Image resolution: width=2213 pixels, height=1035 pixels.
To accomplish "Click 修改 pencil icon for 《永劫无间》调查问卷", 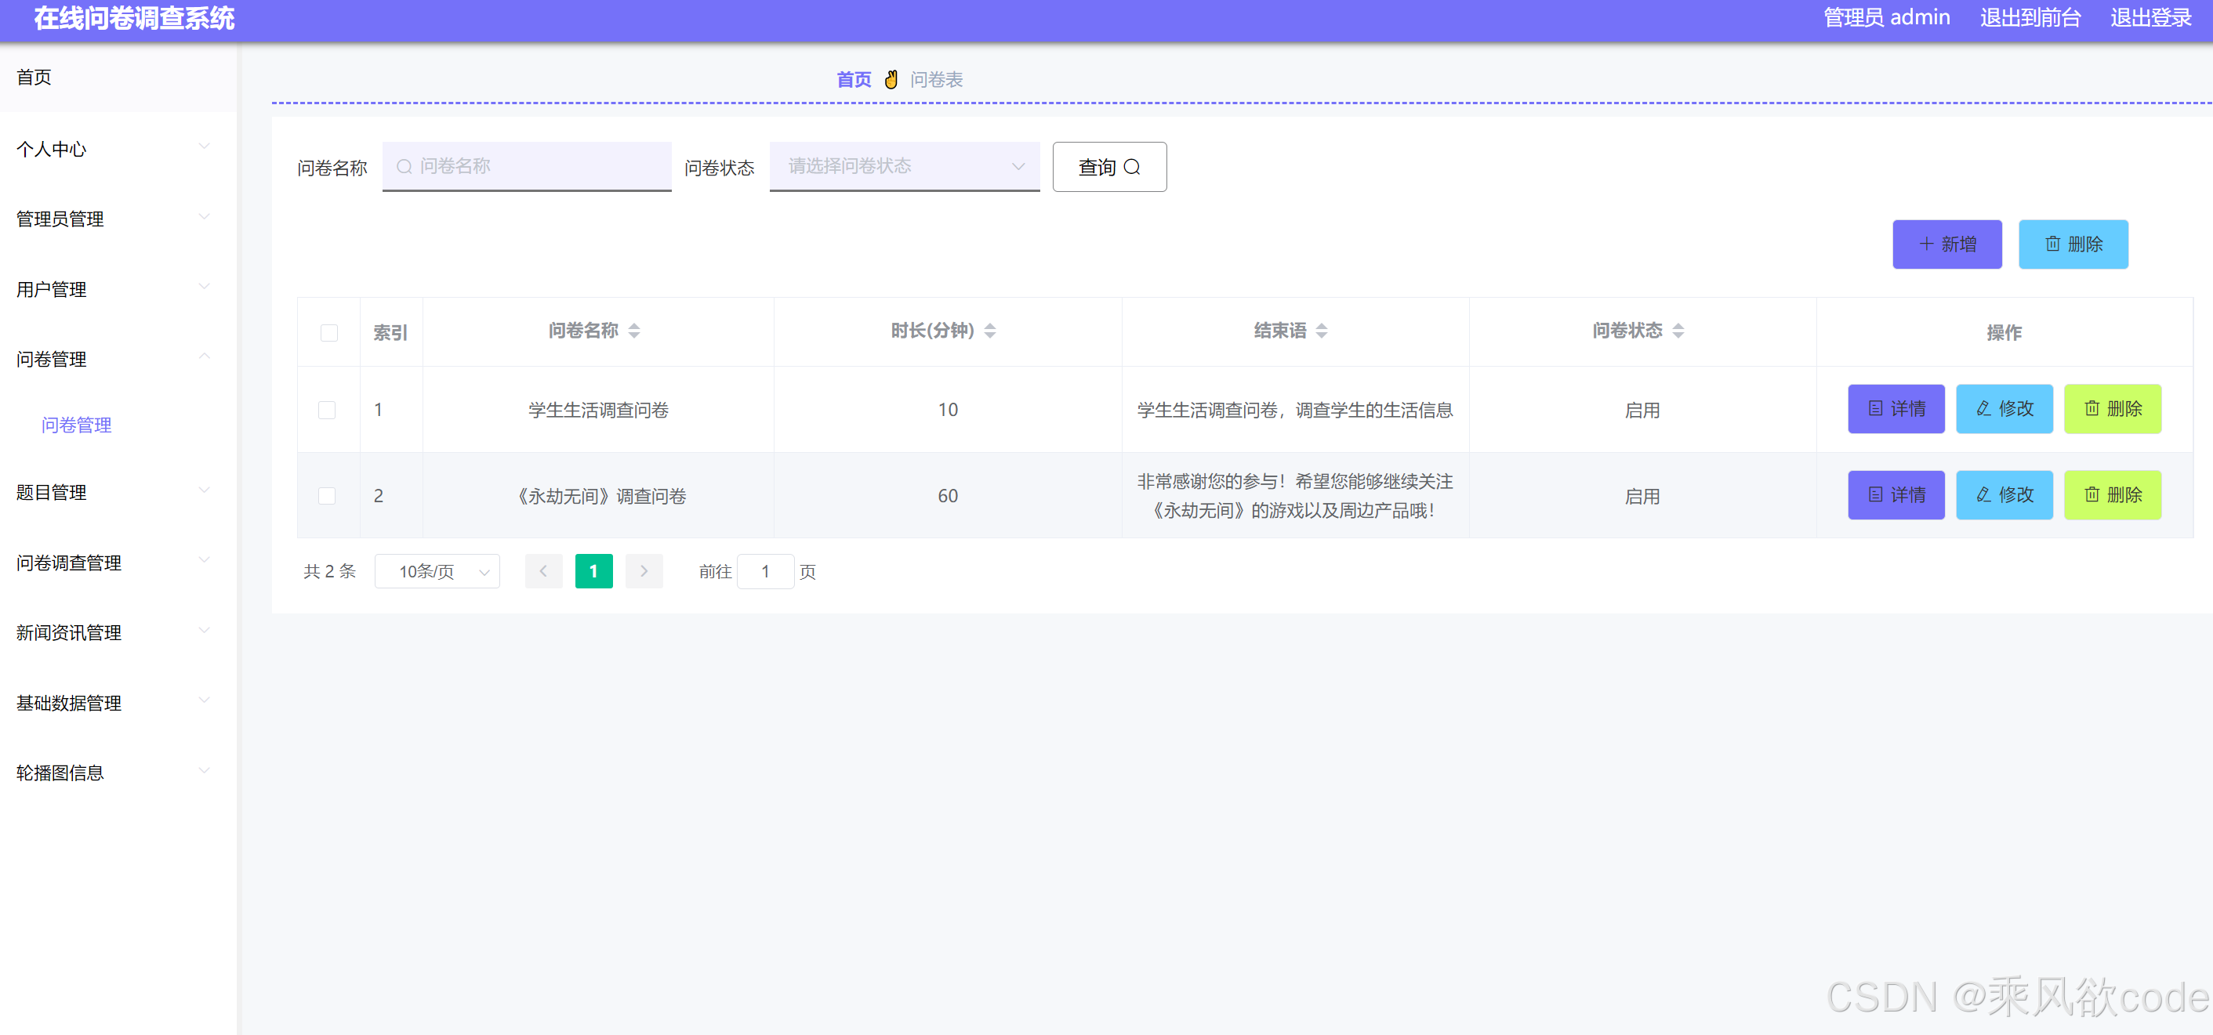I will (1983, 494).
